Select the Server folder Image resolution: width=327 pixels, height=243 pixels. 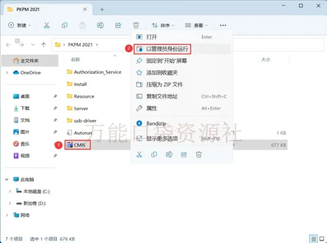[78, 108]
